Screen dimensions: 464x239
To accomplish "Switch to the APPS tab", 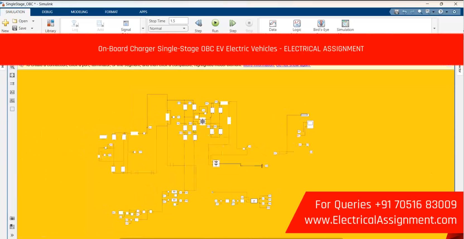I will click(143, 12).
